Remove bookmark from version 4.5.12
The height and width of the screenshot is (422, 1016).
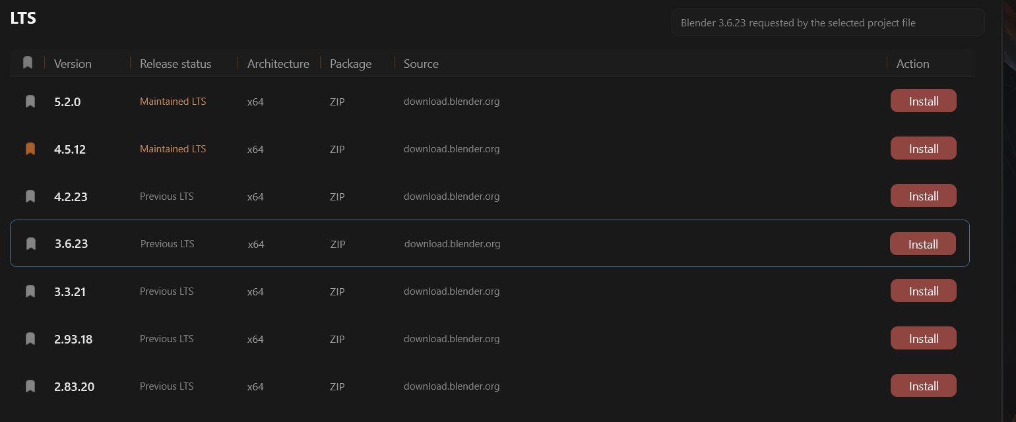pos(30,149)
